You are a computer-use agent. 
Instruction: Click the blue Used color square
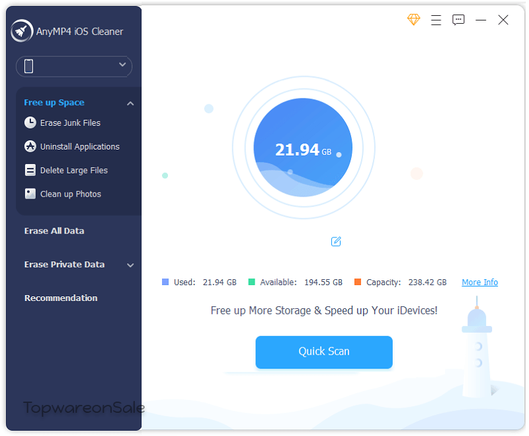tap(165, 282)
